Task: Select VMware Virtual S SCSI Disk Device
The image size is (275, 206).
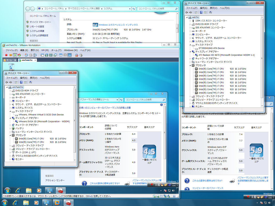Action: (x=41, y=115)
